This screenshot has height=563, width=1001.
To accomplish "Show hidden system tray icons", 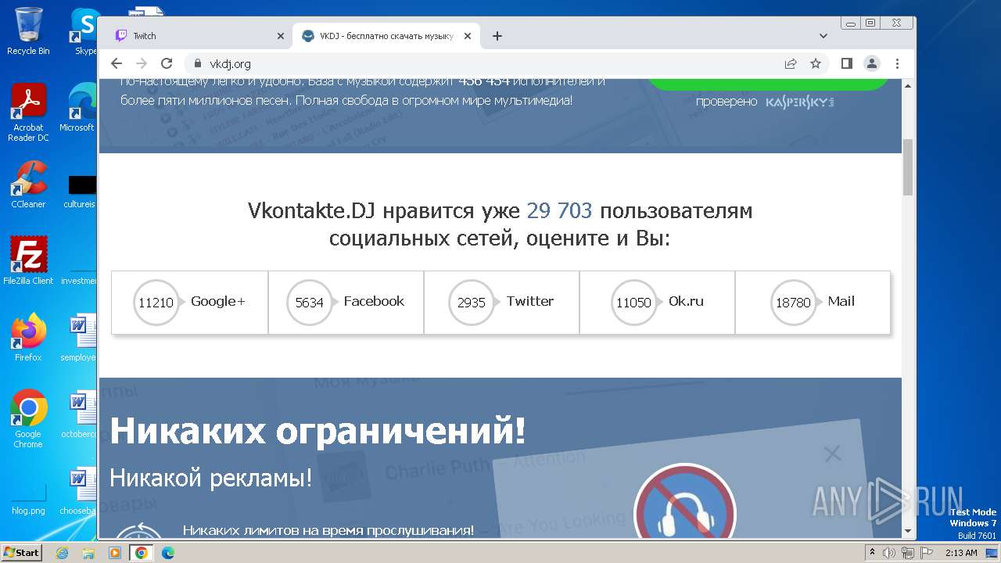I will pos(872,553).
